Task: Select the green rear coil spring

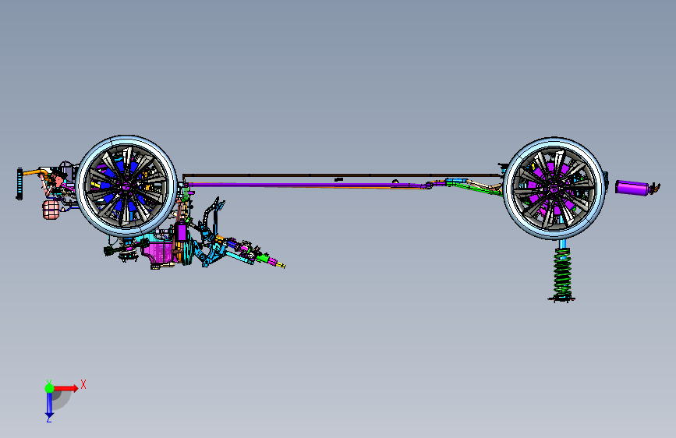Action: pyautogui.click(x=562, y=274)
